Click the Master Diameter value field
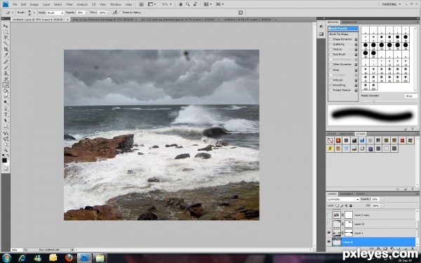This screenshot has width=421, height=263. (x=410, y=96)
